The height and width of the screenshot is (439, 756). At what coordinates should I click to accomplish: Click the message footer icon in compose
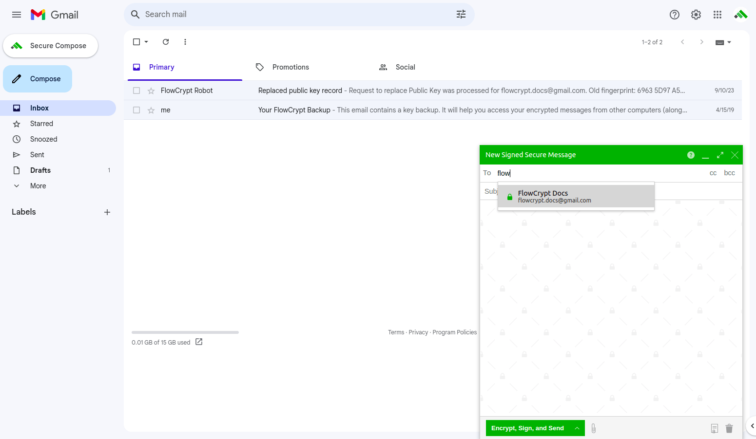click(x=714, y=428)
